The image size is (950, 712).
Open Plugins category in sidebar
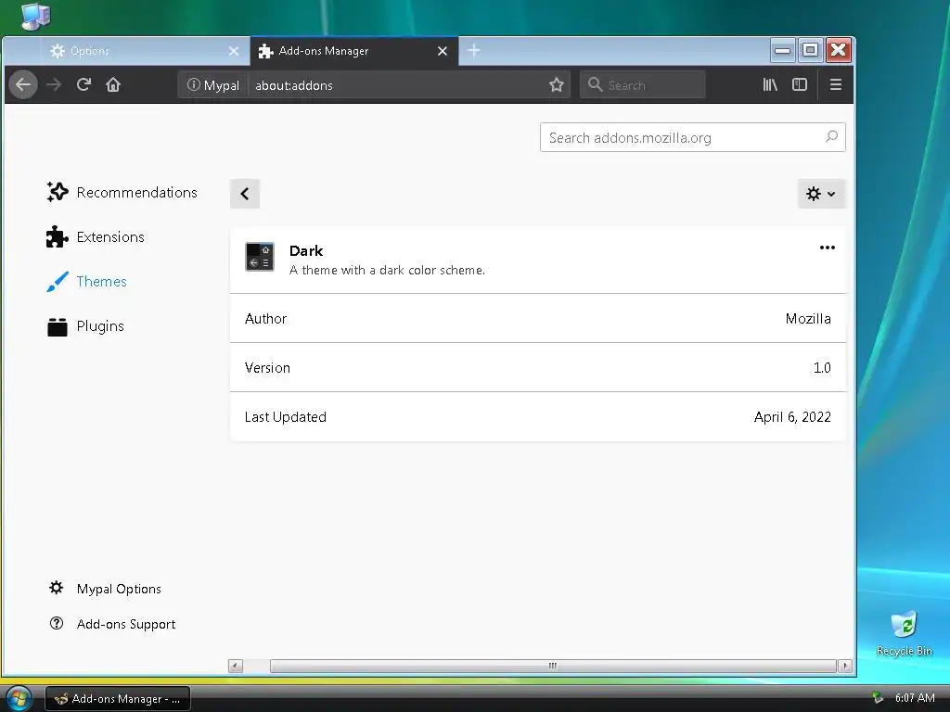click(85, 326)
